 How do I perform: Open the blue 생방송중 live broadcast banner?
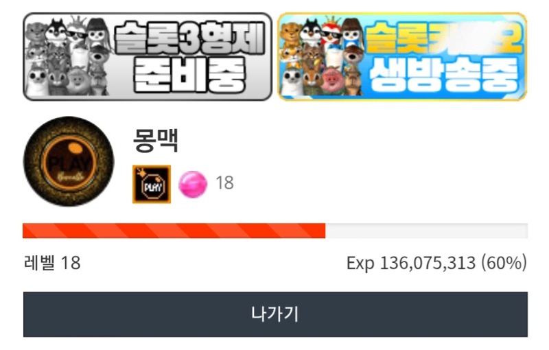tap(402, 57)
